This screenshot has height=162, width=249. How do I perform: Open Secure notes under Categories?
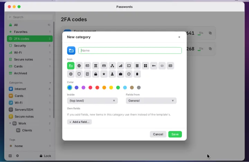coord(30,116)
